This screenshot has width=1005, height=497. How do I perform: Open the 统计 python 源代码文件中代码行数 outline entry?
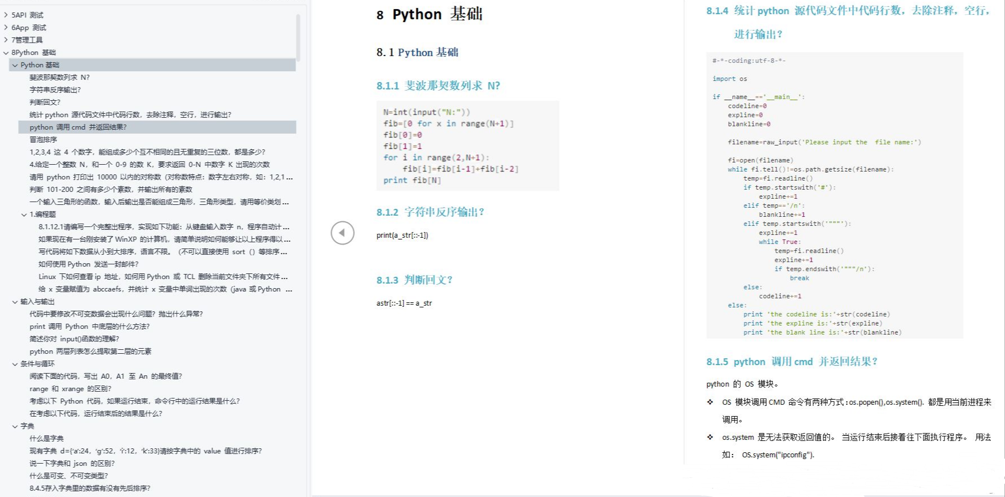pos(130,115)
